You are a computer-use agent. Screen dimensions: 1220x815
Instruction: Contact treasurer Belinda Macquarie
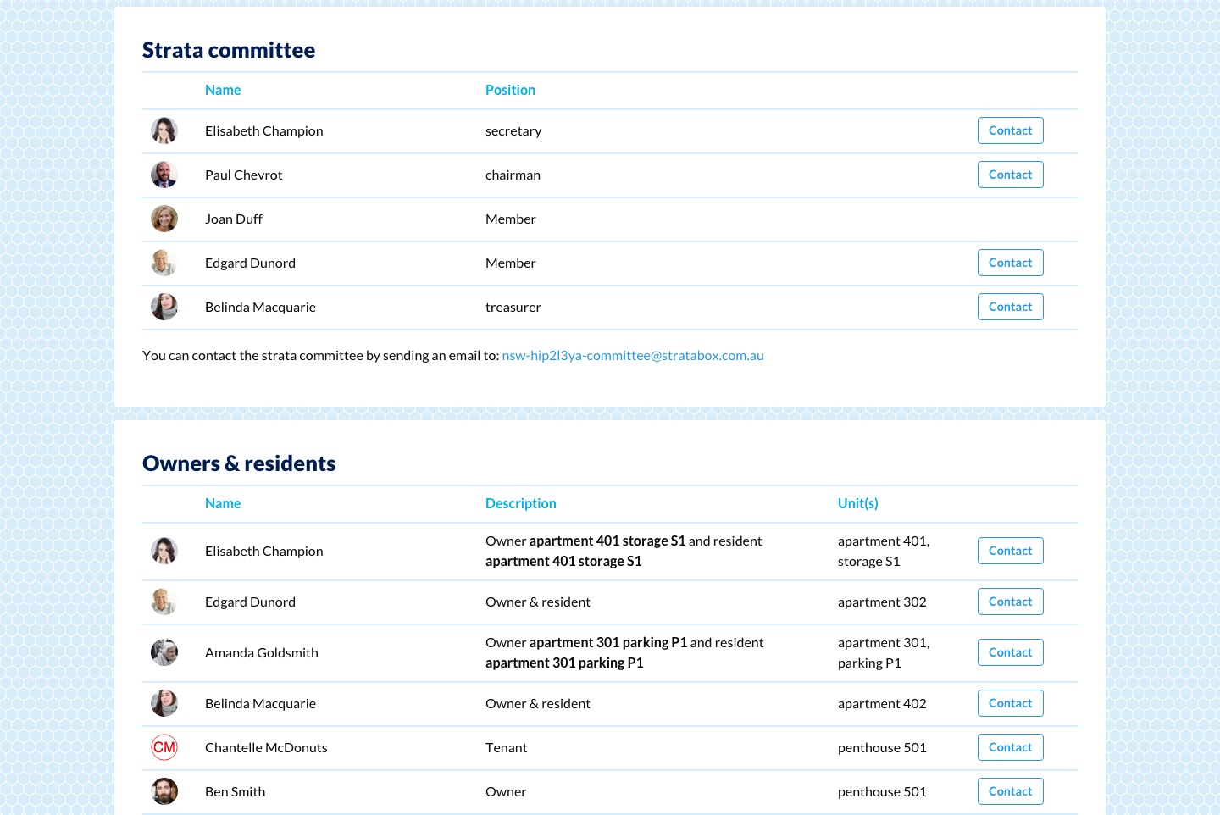click(x=1010, y=307)
